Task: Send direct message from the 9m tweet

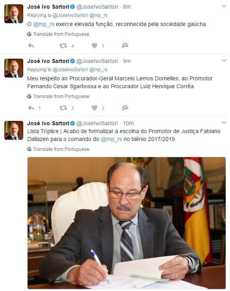Action: click(x=125, y=108)
